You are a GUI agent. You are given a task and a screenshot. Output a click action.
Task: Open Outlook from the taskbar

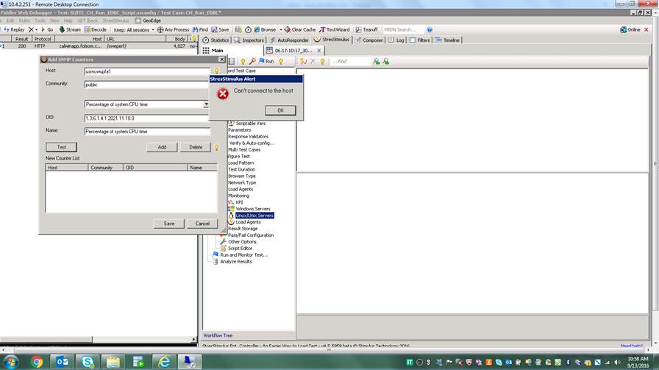(x=63, y=362)
